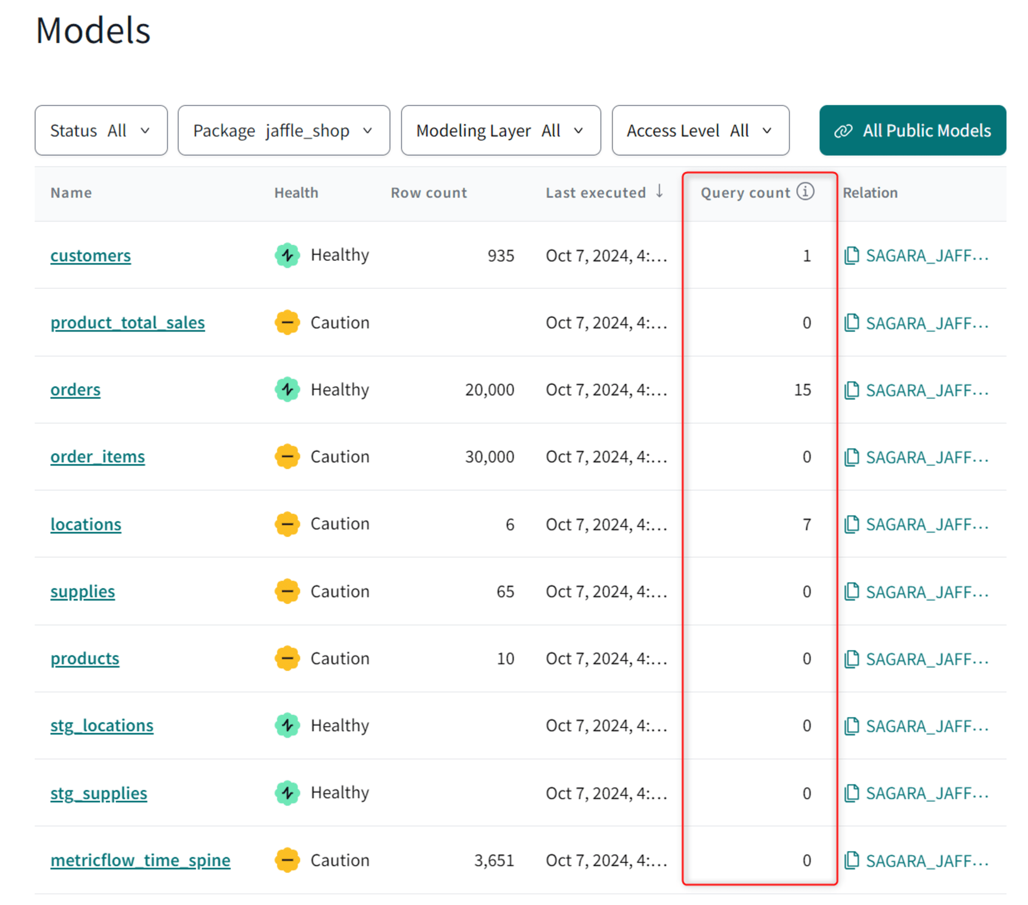Click the Query count info icon
Viewport: 1028px width, 905px height.
pyautogui.click(x=805, y=191)
